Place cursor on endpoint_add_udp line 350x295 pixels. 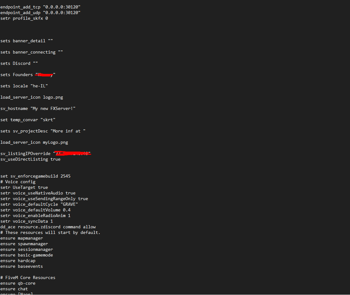click(40, 13)
